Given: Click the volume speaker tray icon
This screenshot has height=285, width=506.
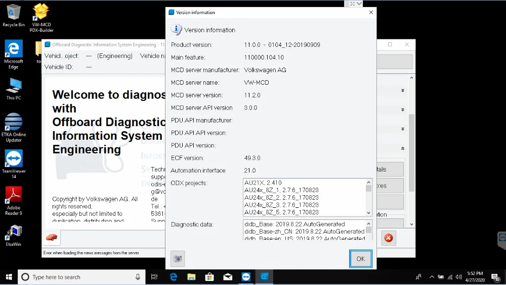Looking at the screenshot, I should (458, 277).
